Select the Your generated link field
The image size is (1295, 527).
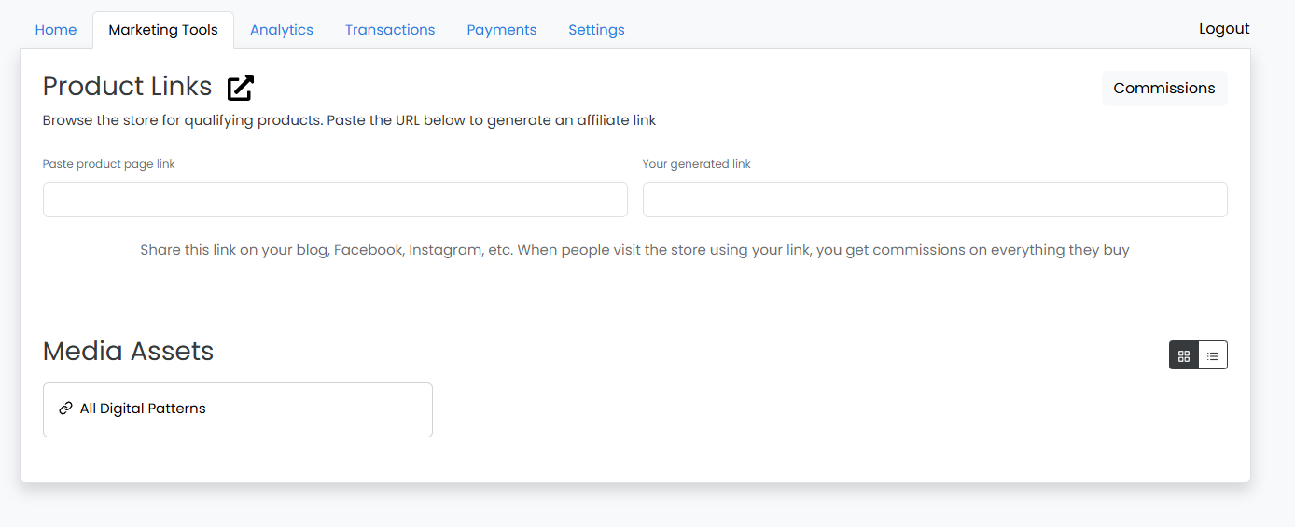click(935, 200)
